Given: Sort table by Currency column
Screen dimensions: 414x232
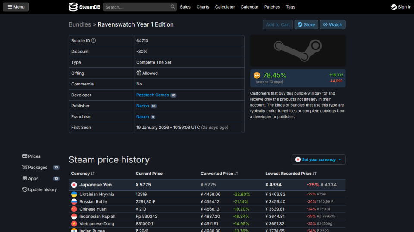Looking at the screenshot, I should pyautogui.click(x=83, y=174).
